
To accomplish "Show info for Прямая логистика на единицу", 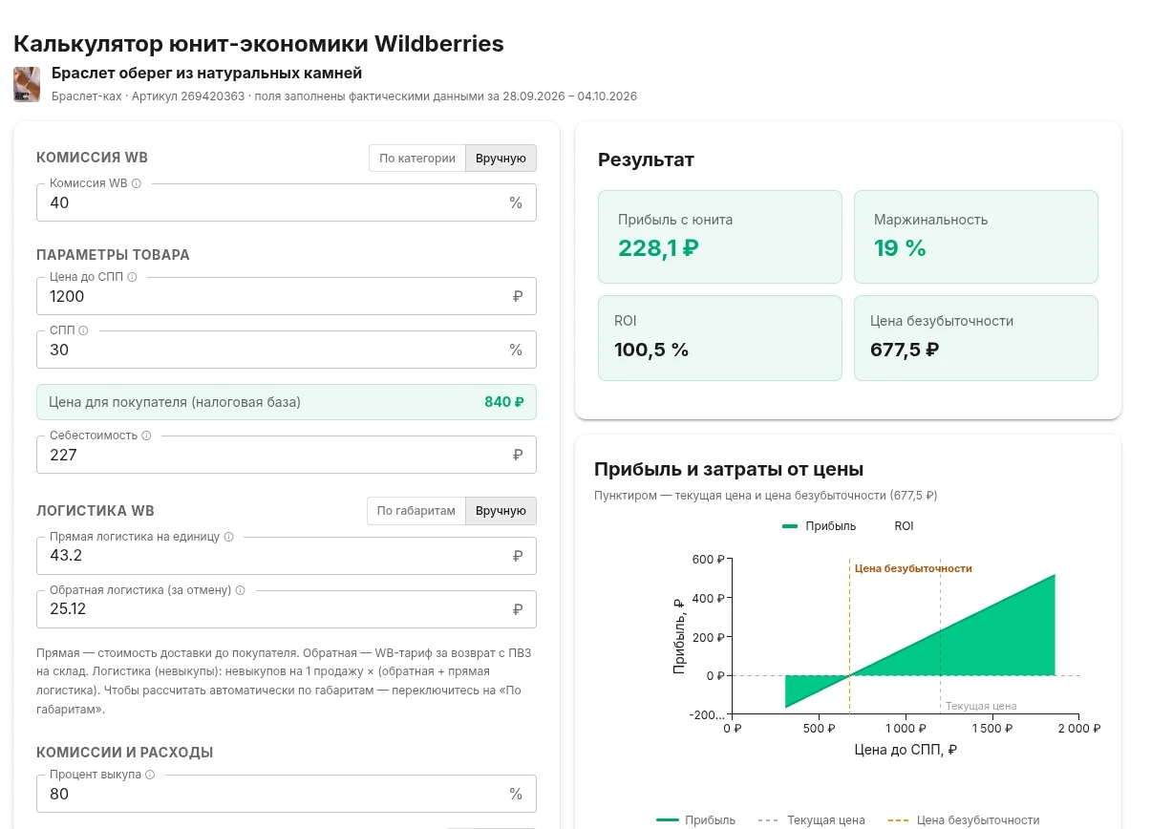I will (228, 537).
